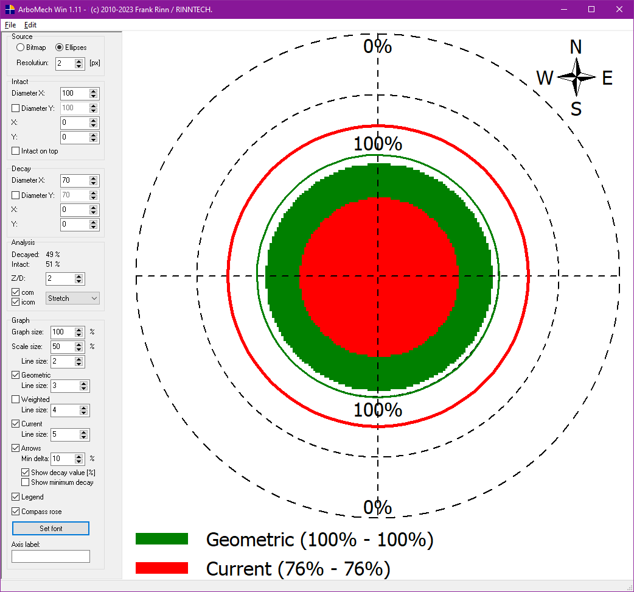The height and width of the screenshot is (592, 634).
Task: Increase Intact Diameter X with up arrow
Action: [93, 91]
